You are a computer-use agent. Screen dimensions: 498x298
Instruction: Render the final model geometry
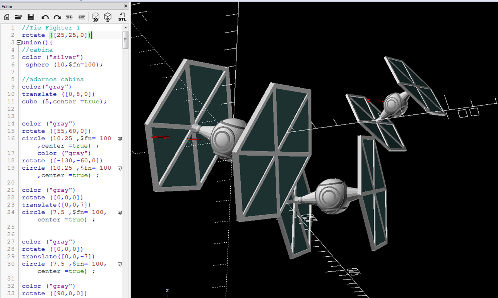coord(108,17)
